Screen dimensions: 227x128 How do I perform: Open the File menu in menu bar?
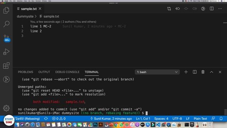pos(11,1)
